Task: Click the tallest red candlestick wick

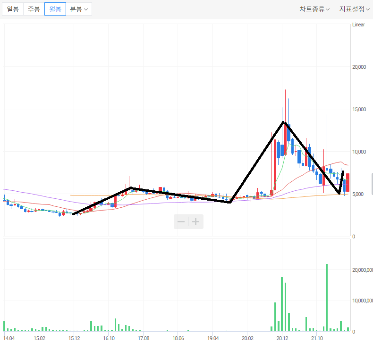Action: (275, 88)
